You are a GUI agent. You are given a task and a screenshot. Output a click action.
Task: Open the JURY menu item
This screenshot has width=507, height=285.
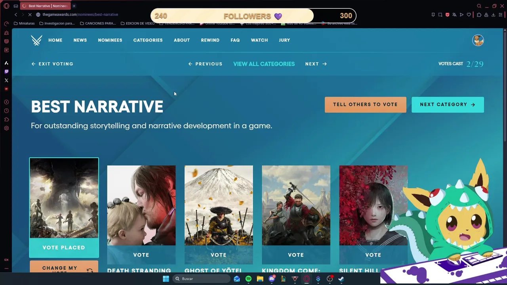[x=284, y=40]
